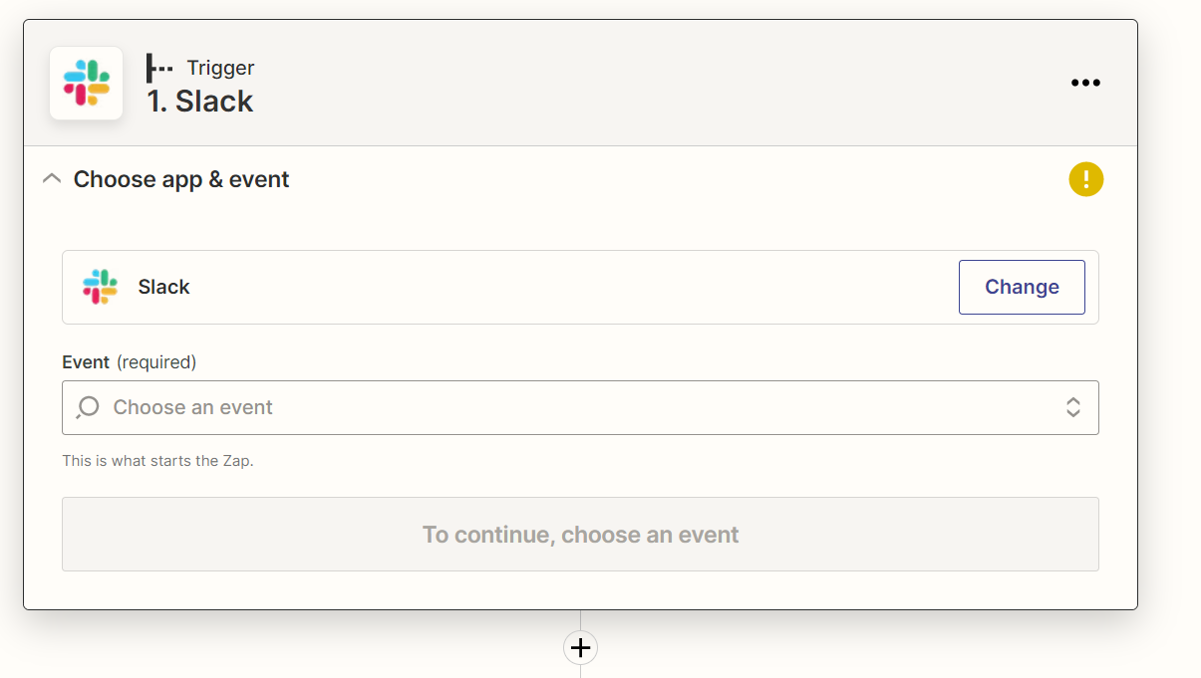This screenshot has width=1201, height=678.
Task: Click the yellow warning status icon
Action: click(1085, 179)
